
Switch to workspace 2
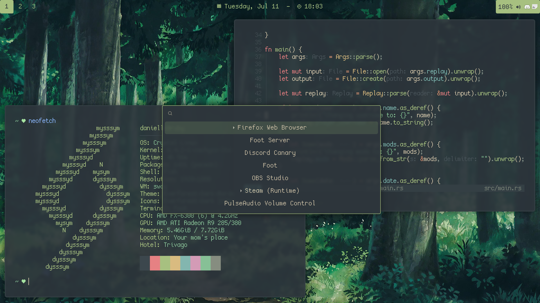[20, 6]
